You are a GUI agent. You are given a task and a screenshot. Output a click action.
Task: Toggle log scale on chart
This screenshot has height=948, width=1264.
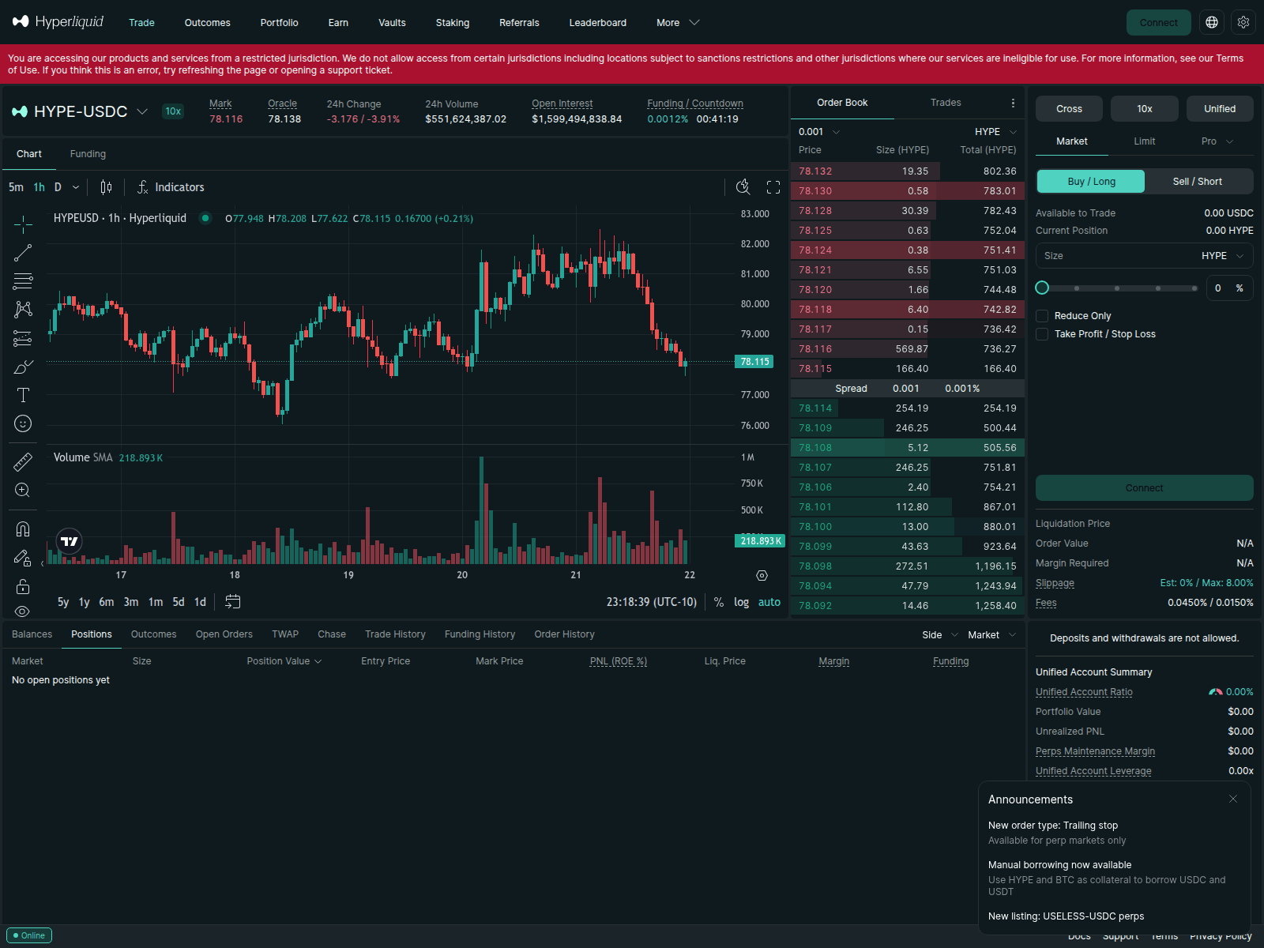(x=741, y=602)
